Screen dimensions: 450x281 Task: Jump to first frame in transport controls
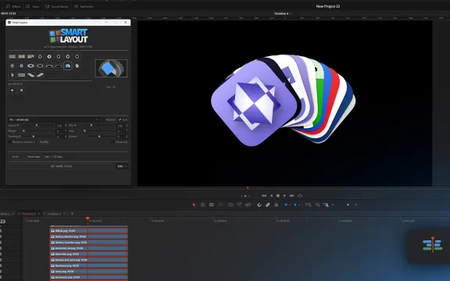pyautogui.click(x=264, y=196)
